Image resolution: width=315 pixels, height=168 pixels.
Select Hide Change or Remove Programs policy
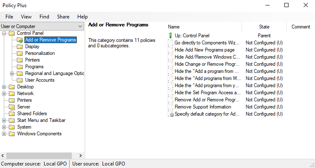pyautogui.click(x=207, y=64)
